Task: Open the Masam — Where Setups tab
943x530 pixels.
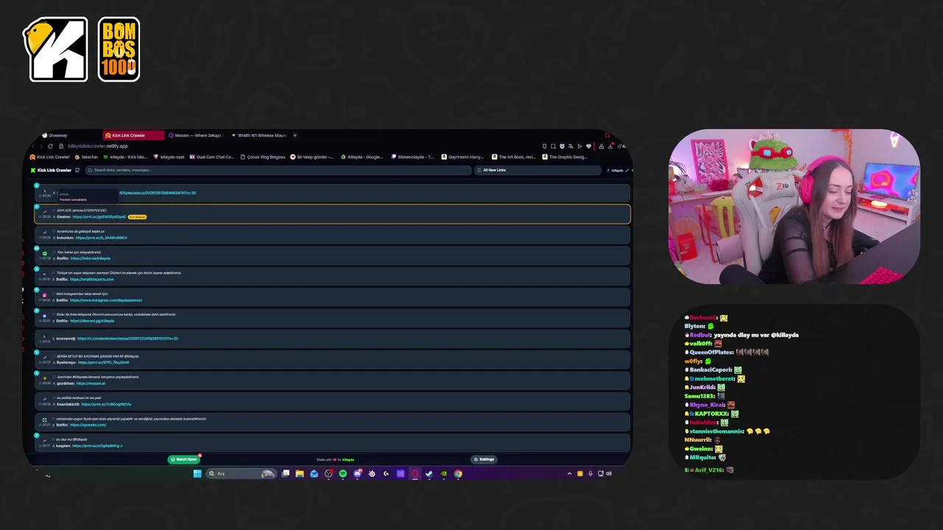Action: [x=195, y=135]
